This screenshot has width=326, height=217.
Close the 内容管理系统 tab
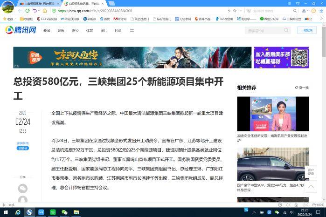[58, 4]
